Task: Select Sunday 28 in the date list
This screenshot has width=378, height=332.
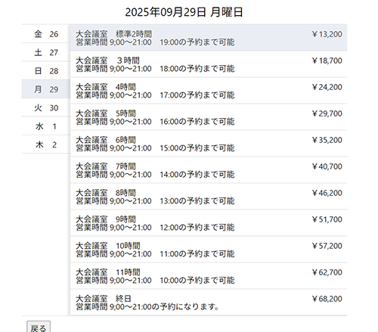Action: 46,70
